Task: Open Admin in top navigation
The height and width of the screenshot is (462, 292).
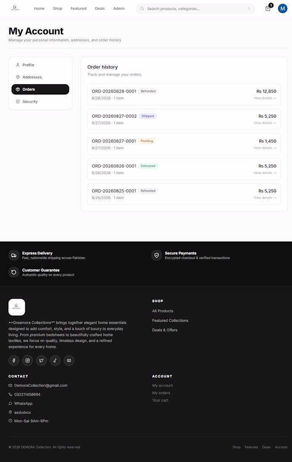Action: coord(119,8)
